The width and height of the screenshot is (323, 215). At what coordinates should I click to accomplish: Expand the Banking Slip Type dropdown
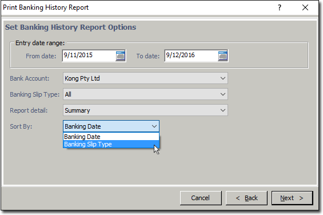point(223,94)
